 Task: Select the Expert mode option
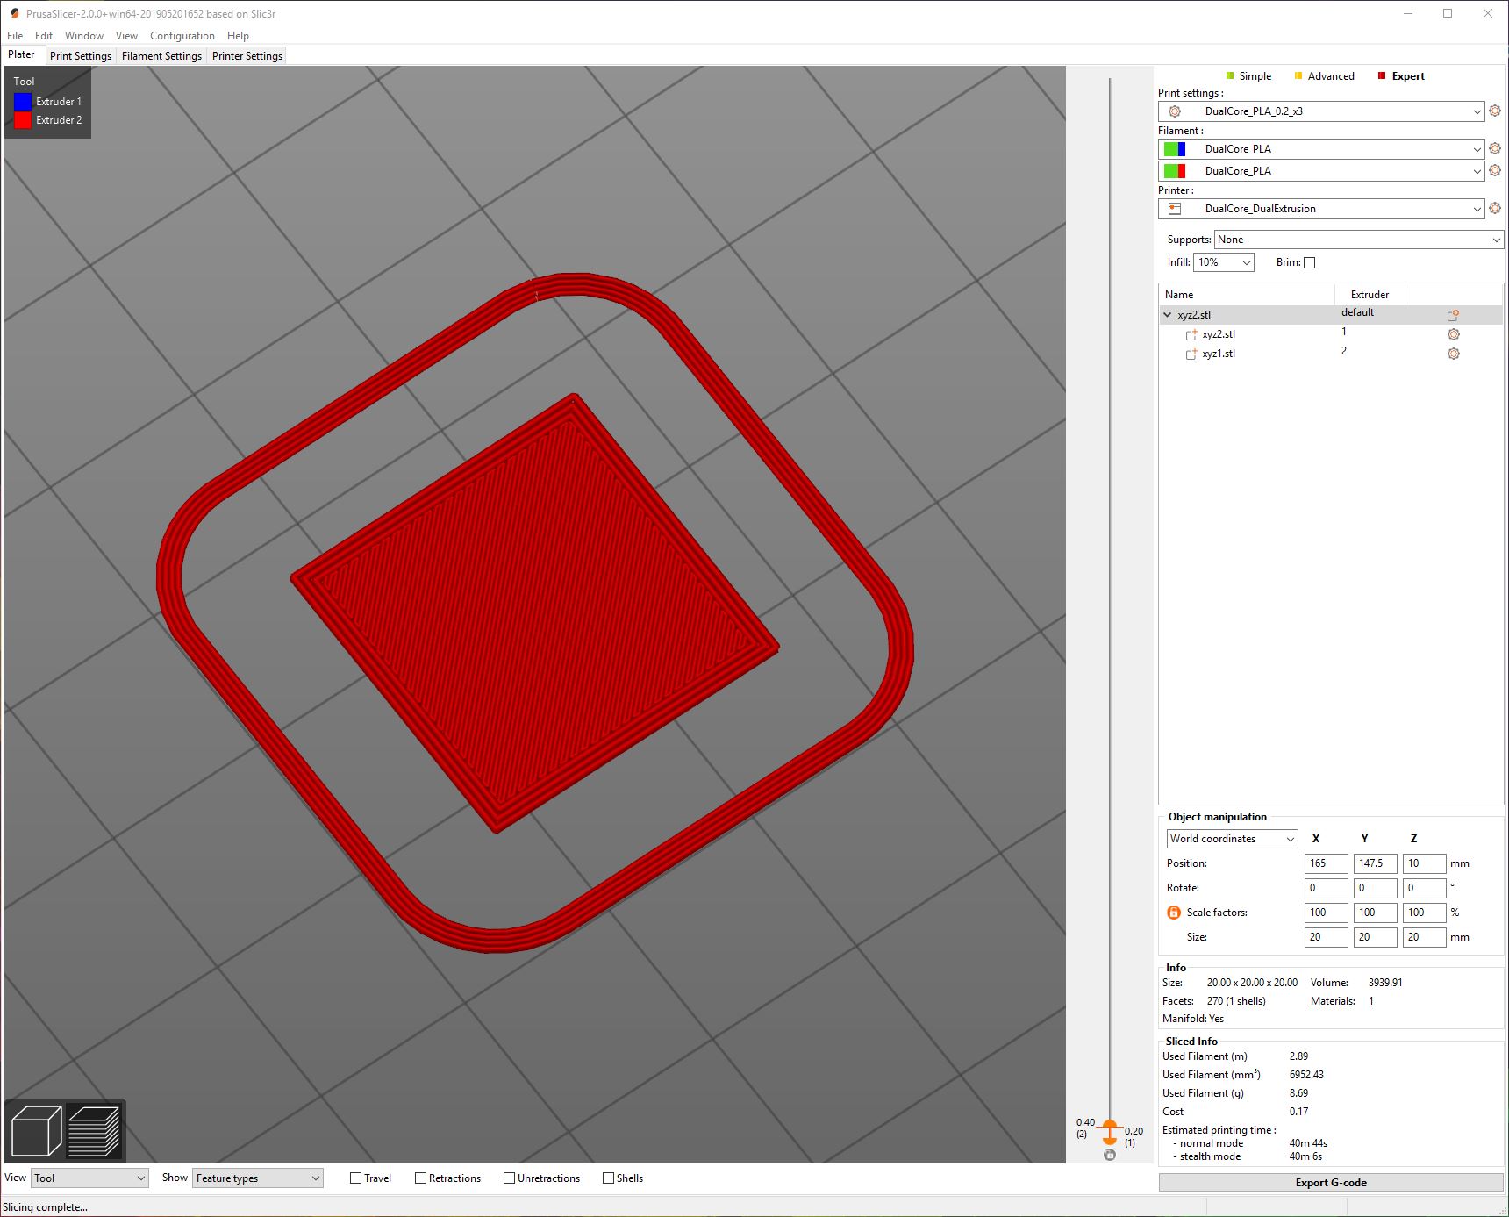tap(1401, 76)
